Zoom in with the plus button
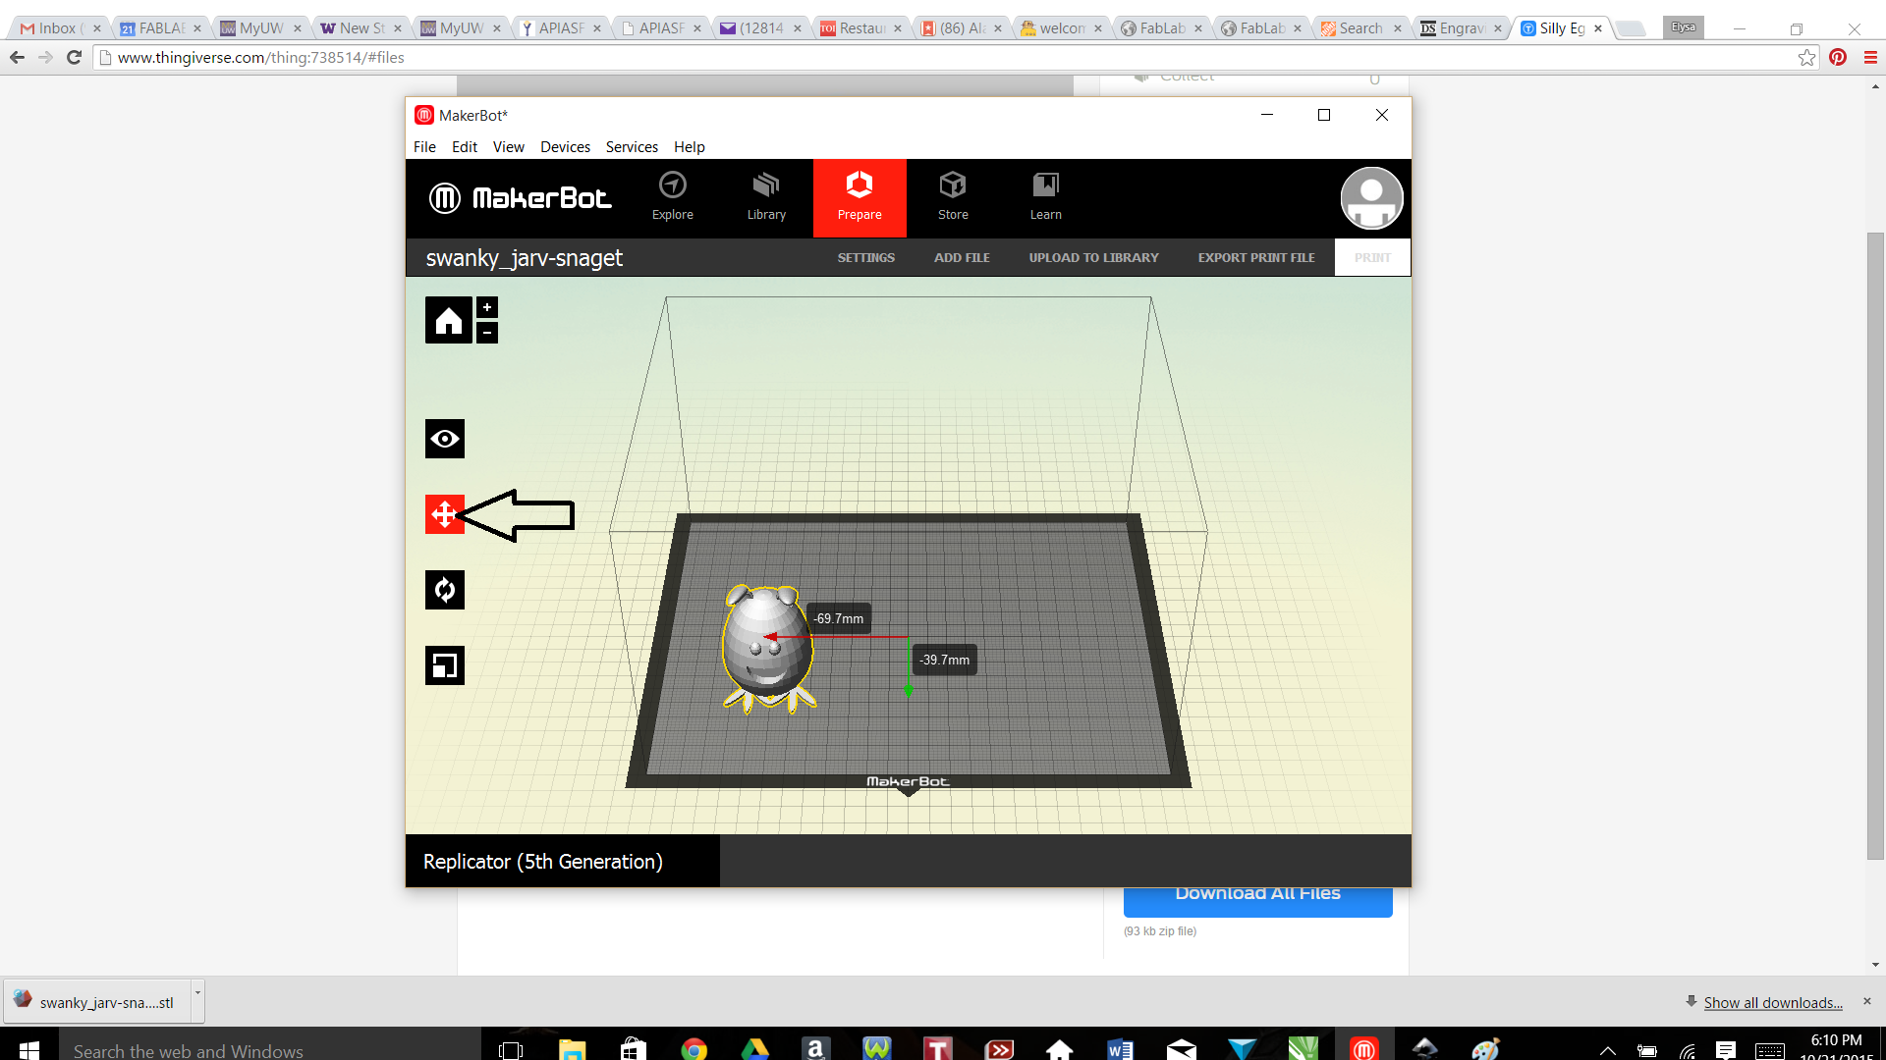The height and width of the screenshot is (1060, 1886). pyautogui.click(x=487, y=307)
